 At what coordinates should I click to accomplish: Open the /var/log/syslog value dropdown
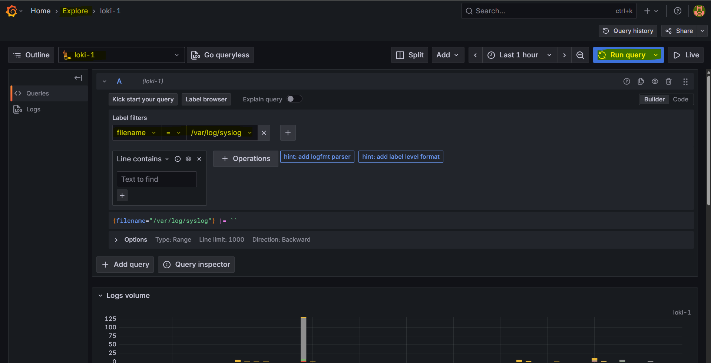pos(222,133)
